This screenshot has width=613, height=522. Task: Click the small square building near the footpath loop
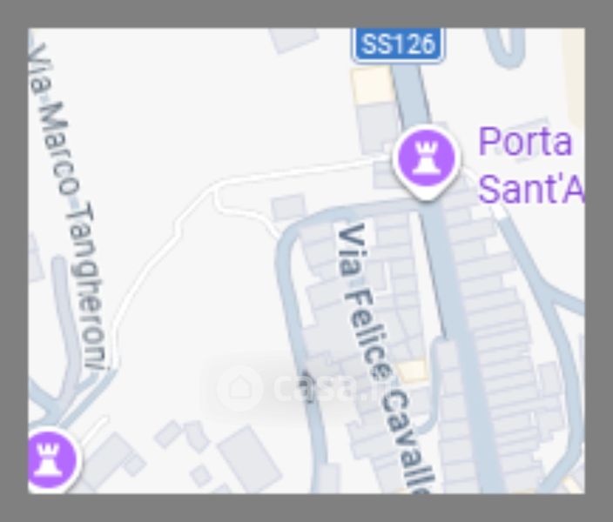[288, 207]
